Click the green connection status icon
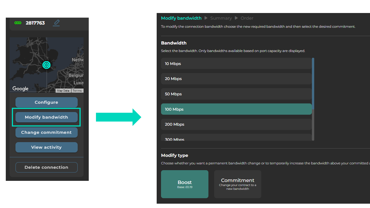Screen dimensions: 370x208 point(18,23)
